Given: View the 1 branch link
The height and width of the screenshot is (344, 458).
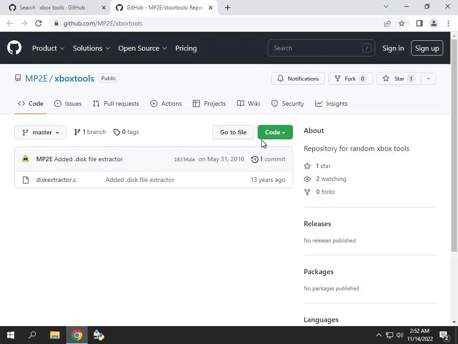Looking at the screenshot, I should [90, 132].
